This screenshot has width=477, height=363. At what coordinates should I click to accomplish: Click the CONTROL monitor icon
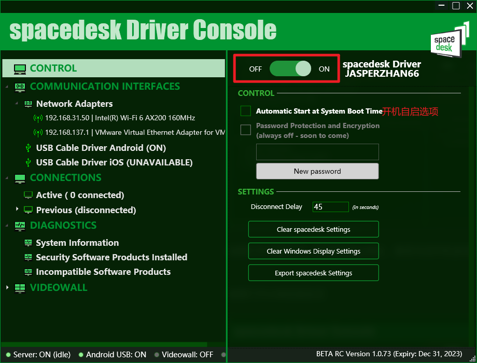click(x=20, y=69)
